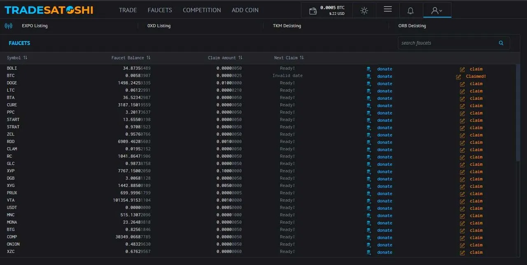This screenshot has height=265, width=527.
Task: Open the ORB Delisting announcement
Action: [x=412, y=26]
